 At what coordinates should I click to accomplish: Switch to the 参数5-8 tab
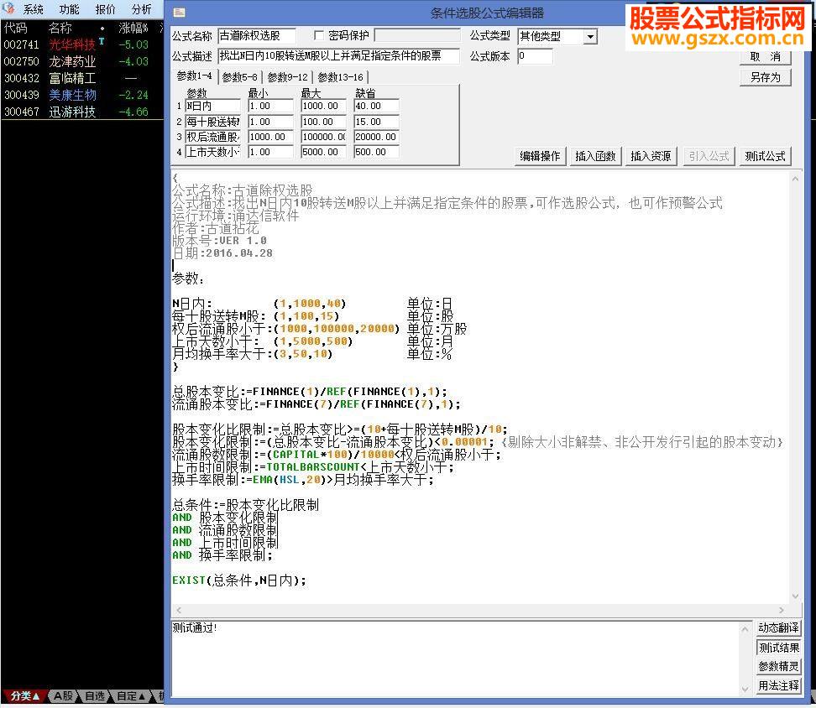pyautogui.click(x=239, y=77)
